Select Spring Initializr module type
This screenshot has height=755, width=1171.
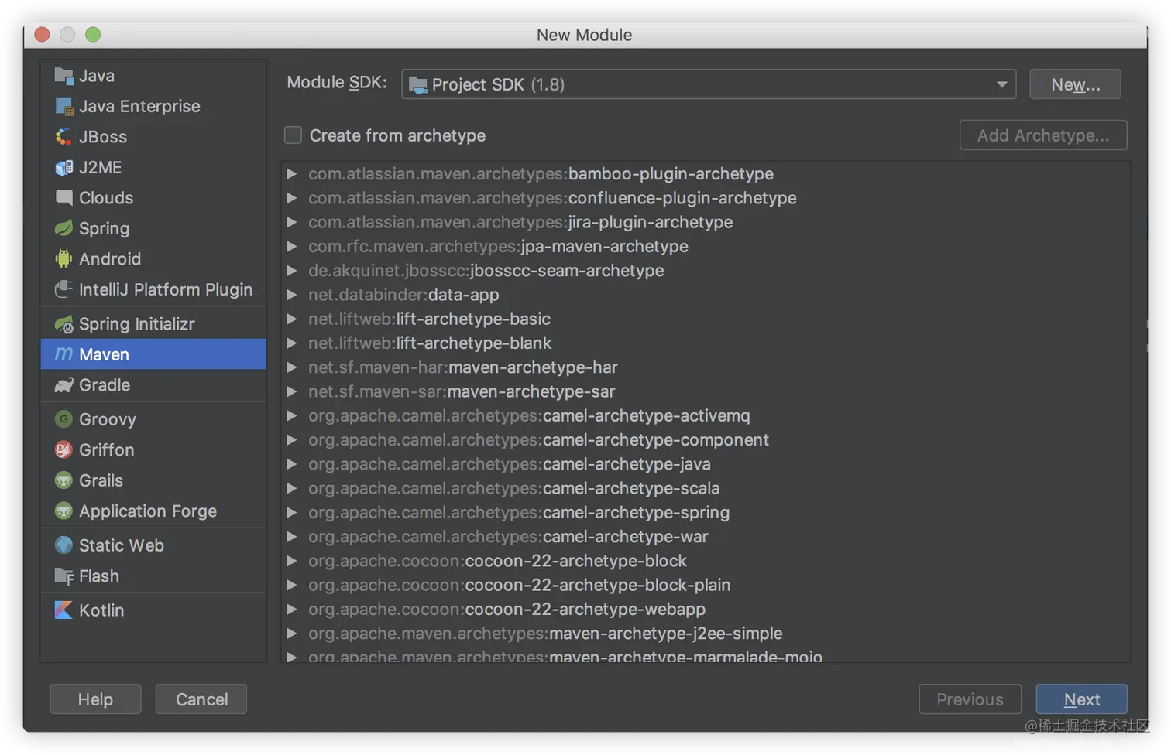(x=153, y=324)
